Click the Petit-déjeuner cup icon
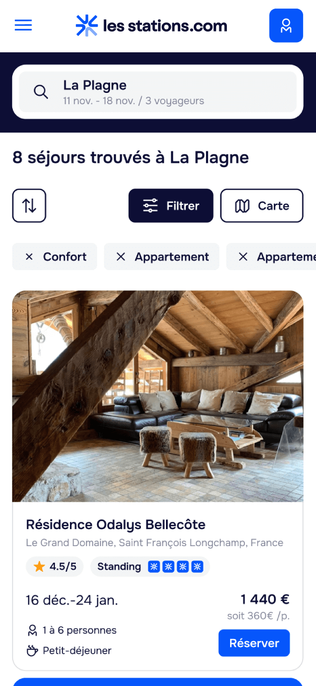The height and width of the screenshot is (686, 316). (x=32, y=651)
